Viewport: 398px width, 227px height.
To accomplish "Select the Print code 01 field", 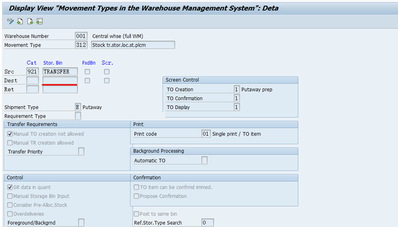I will pyautogui.click(x=206, y=134).
